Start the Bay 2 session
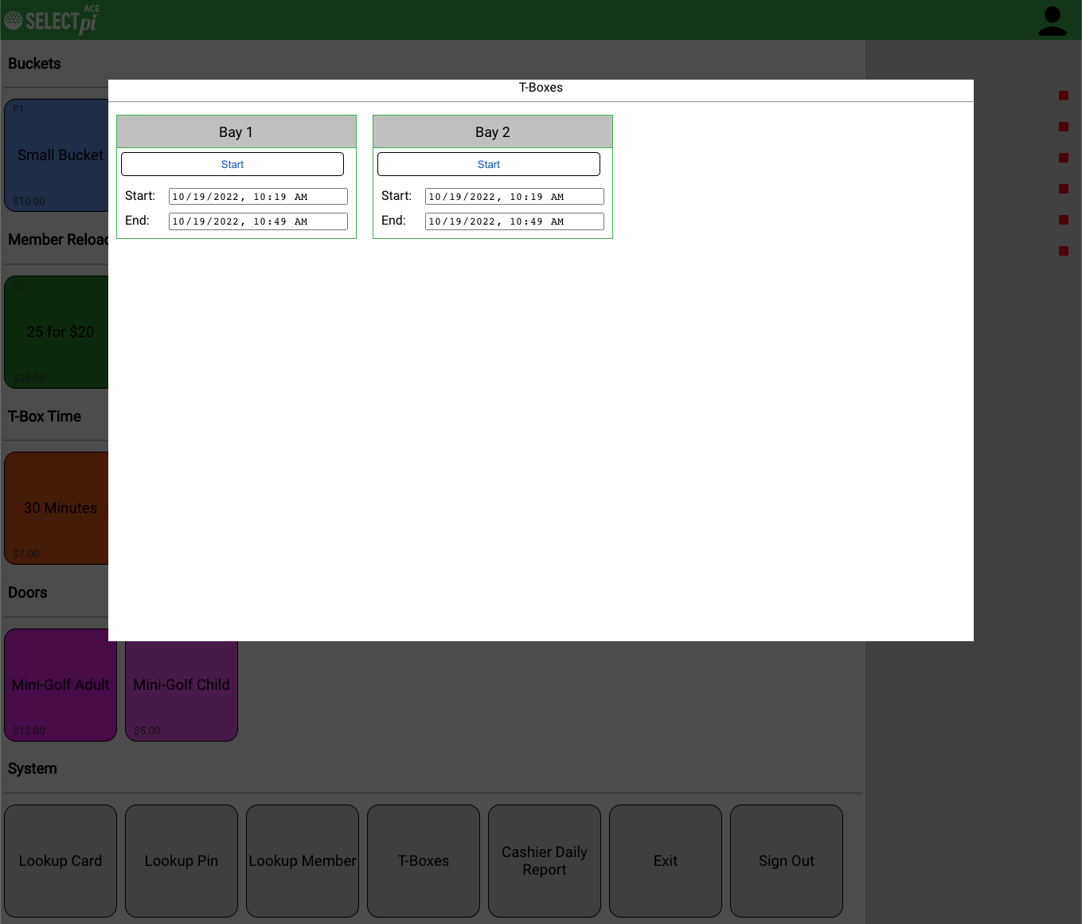The width and height of the screenshot is (1082, 924). coord(488,164)
